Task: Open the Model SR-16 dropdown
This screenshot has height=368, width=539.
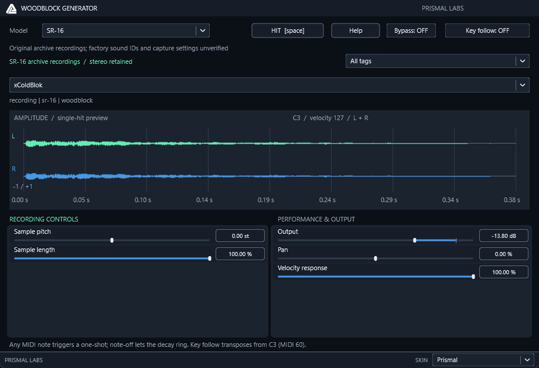Action: tap(126, 30)
